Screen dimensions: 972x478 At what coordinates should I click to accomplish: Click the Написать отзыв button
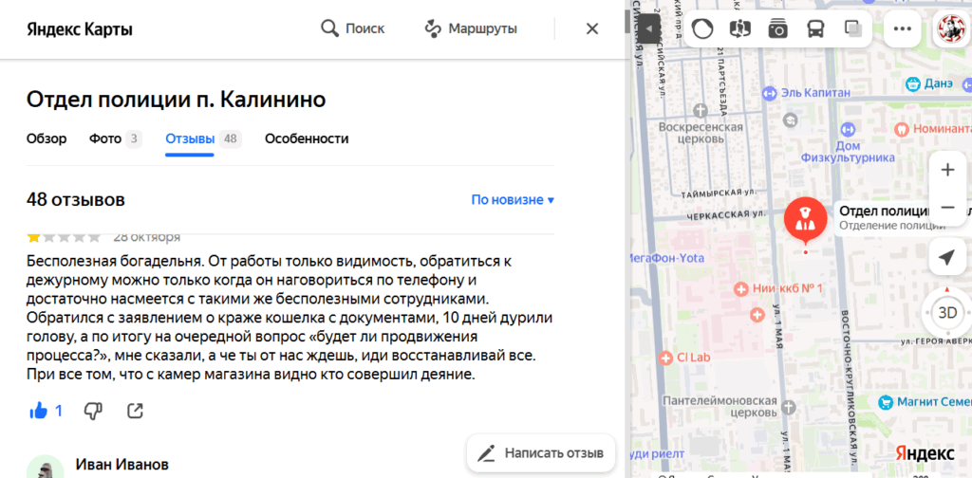pyautogui.click(x=541, y=452)
